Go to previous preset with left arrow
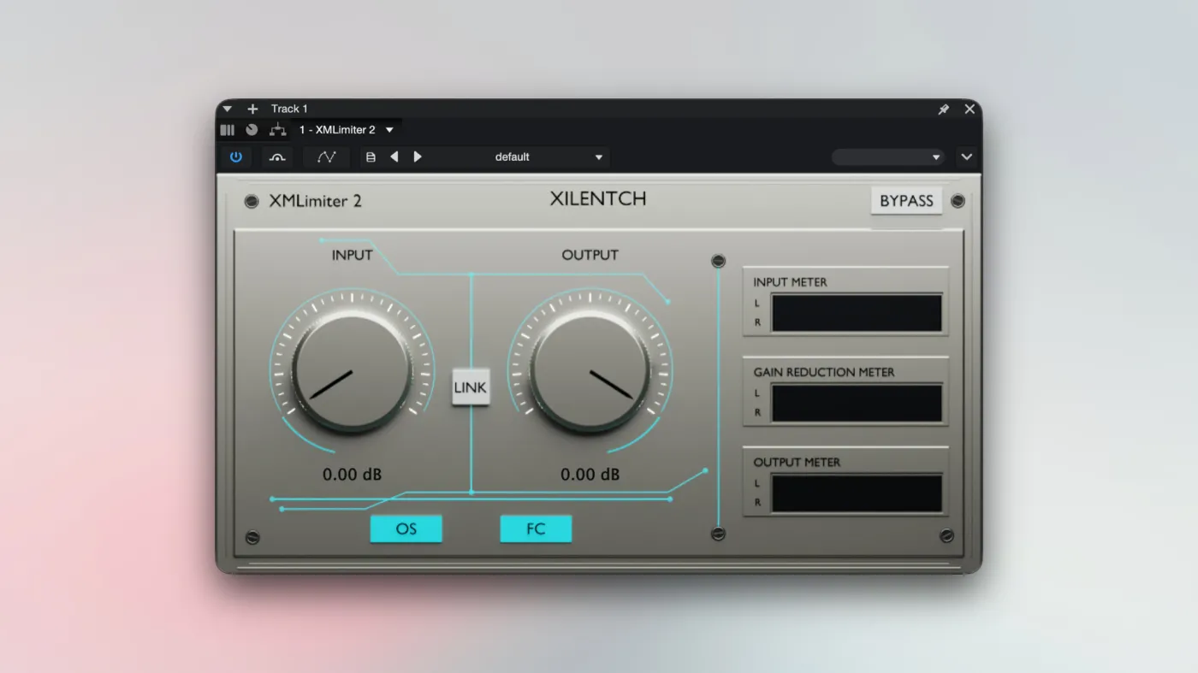This screenshot has width=1198, height=673. pos(394,157)
